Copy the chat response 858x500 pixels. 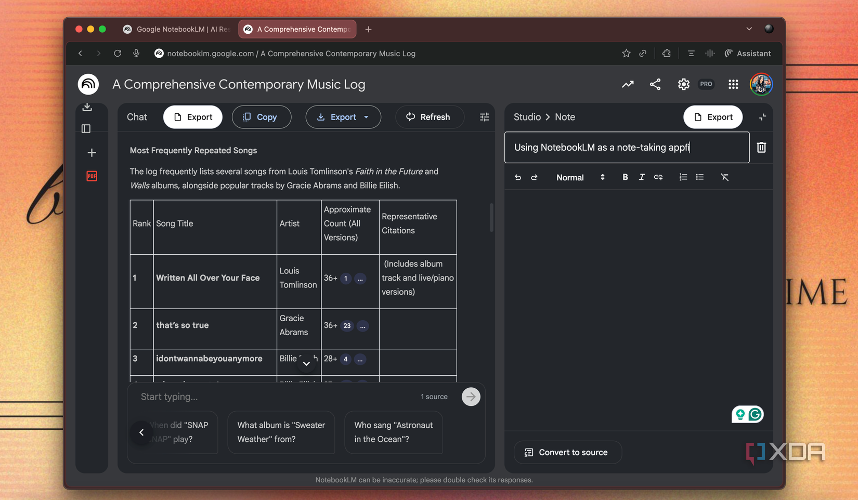(262, 117)
